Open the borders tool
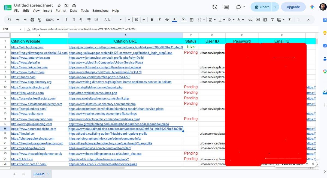 [192, 20]
